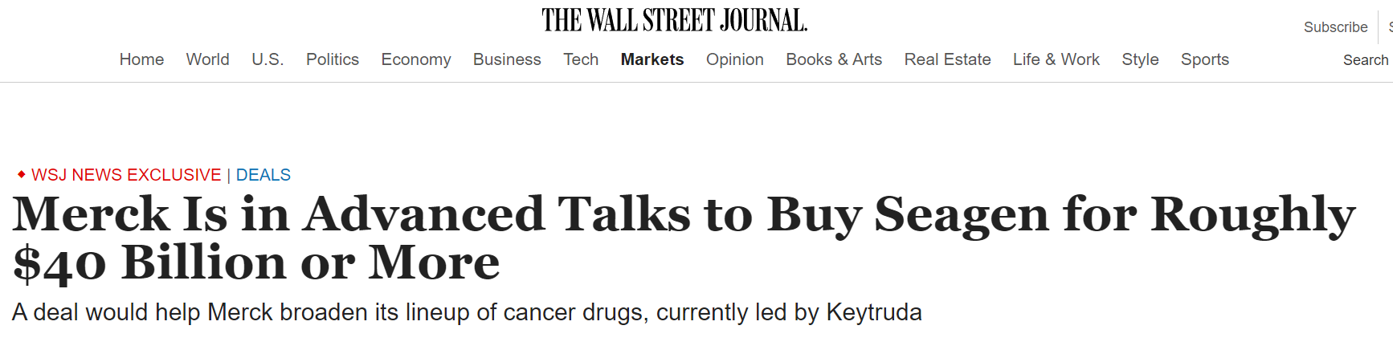The width and height of the screenshot is (1393, 354).
Task: Click the blue DEALS category link
Action: point(263,175)
